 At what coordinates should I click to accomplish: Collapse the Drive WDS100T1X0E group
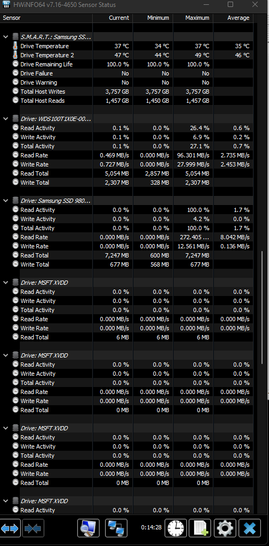(5, 119)
